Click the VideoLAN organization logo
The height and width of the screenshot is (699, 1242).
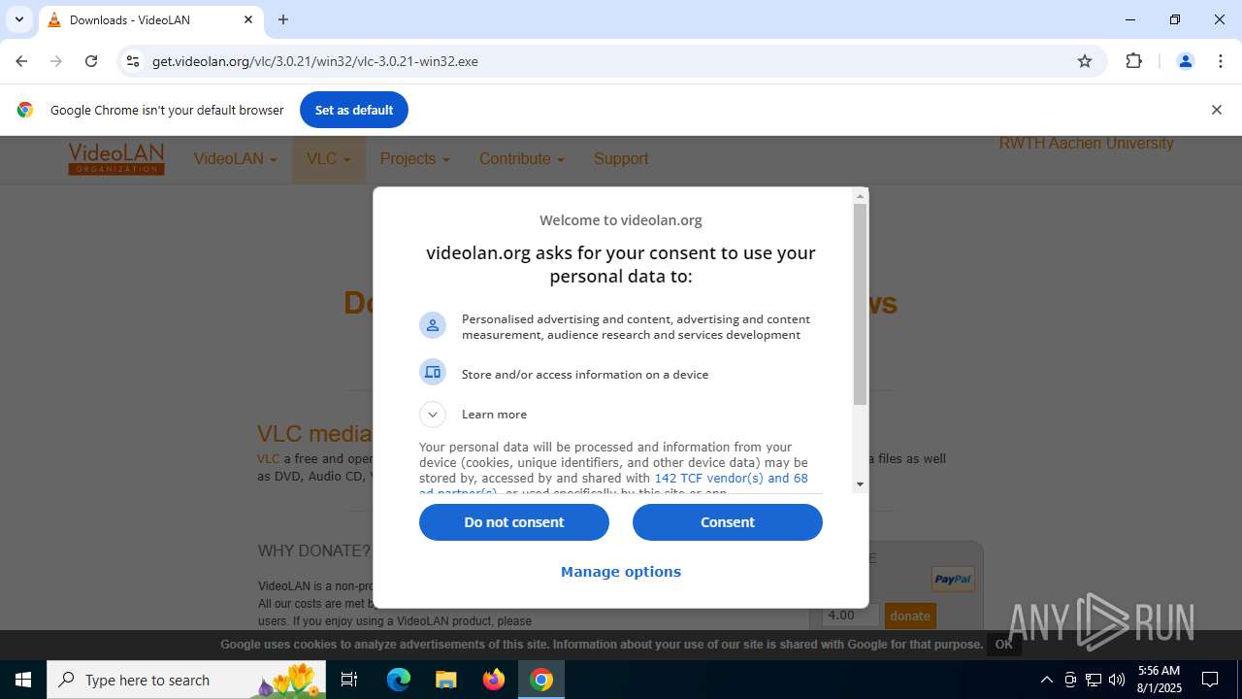[116, 159]
